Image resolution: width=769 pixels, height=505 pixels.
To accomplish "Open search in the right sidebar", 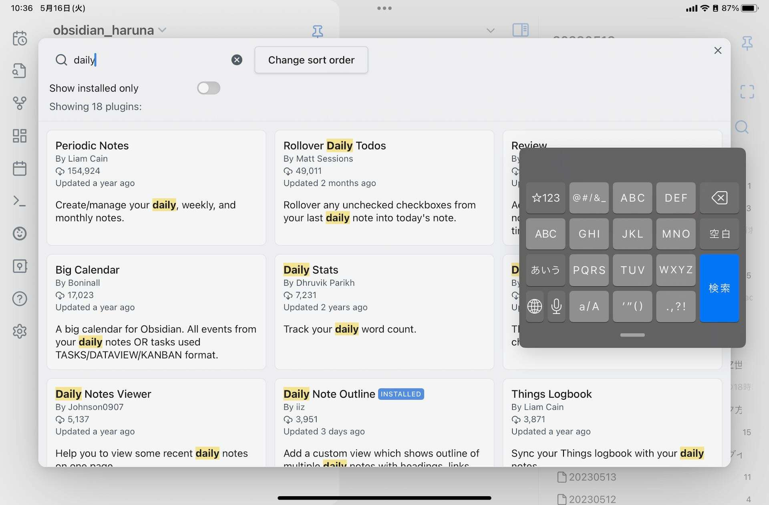I will click(742, 127).
